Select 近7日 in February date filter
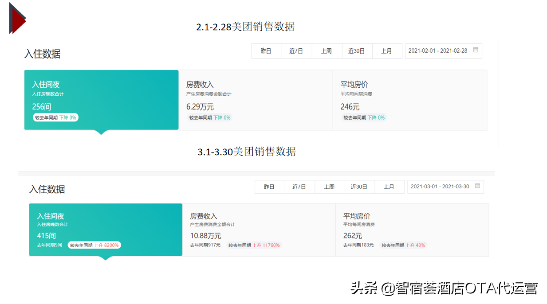 pyautogui.click(x=296, y=51)
